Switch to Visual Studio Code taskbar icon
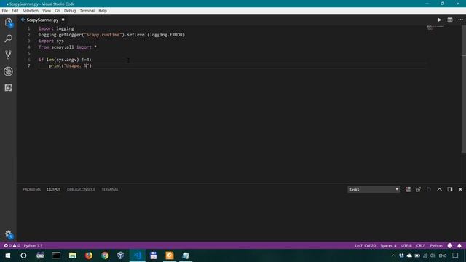Image resolution: width=466 pixels, height=262 pixels. 138,255
